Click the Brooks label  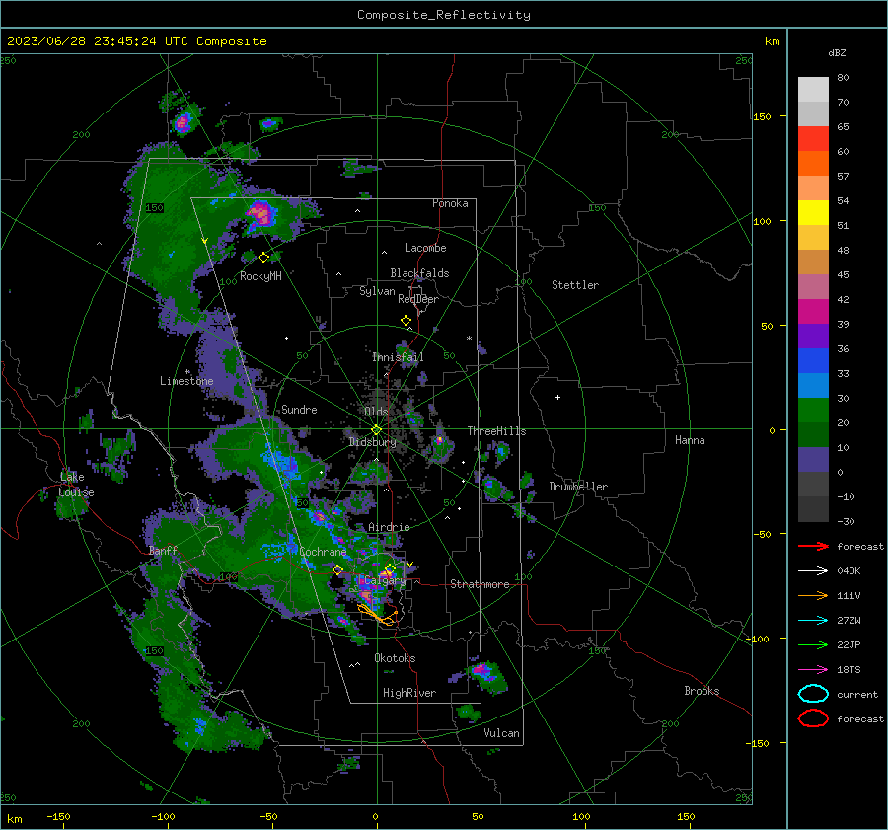(702, 691)
